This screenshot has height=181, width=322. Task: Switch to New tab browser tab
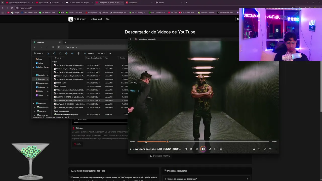pos(169,3)
